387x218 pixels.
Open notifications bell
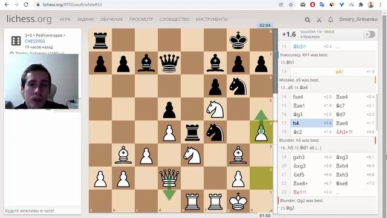click(x=331, y=20)
